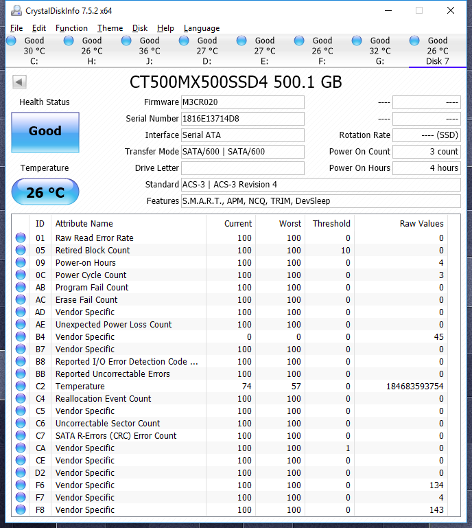Screen dimensions: 472x528
Task: Open the Theme menu
Action: [x=110, y=28]
